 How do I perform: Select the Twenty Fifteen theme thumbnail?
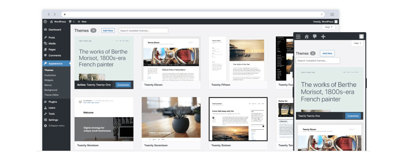tap(238, 58)
